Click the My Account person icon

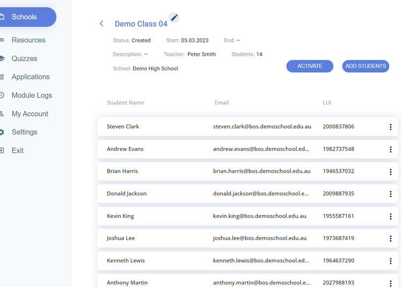coord(2,114)
